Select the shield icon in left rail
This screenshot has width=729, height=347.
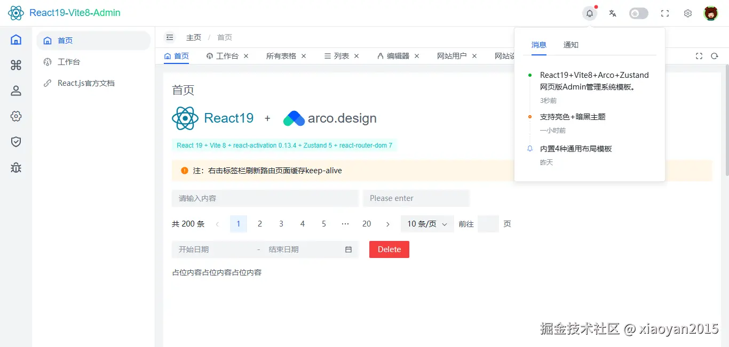(x=16, y=142)
